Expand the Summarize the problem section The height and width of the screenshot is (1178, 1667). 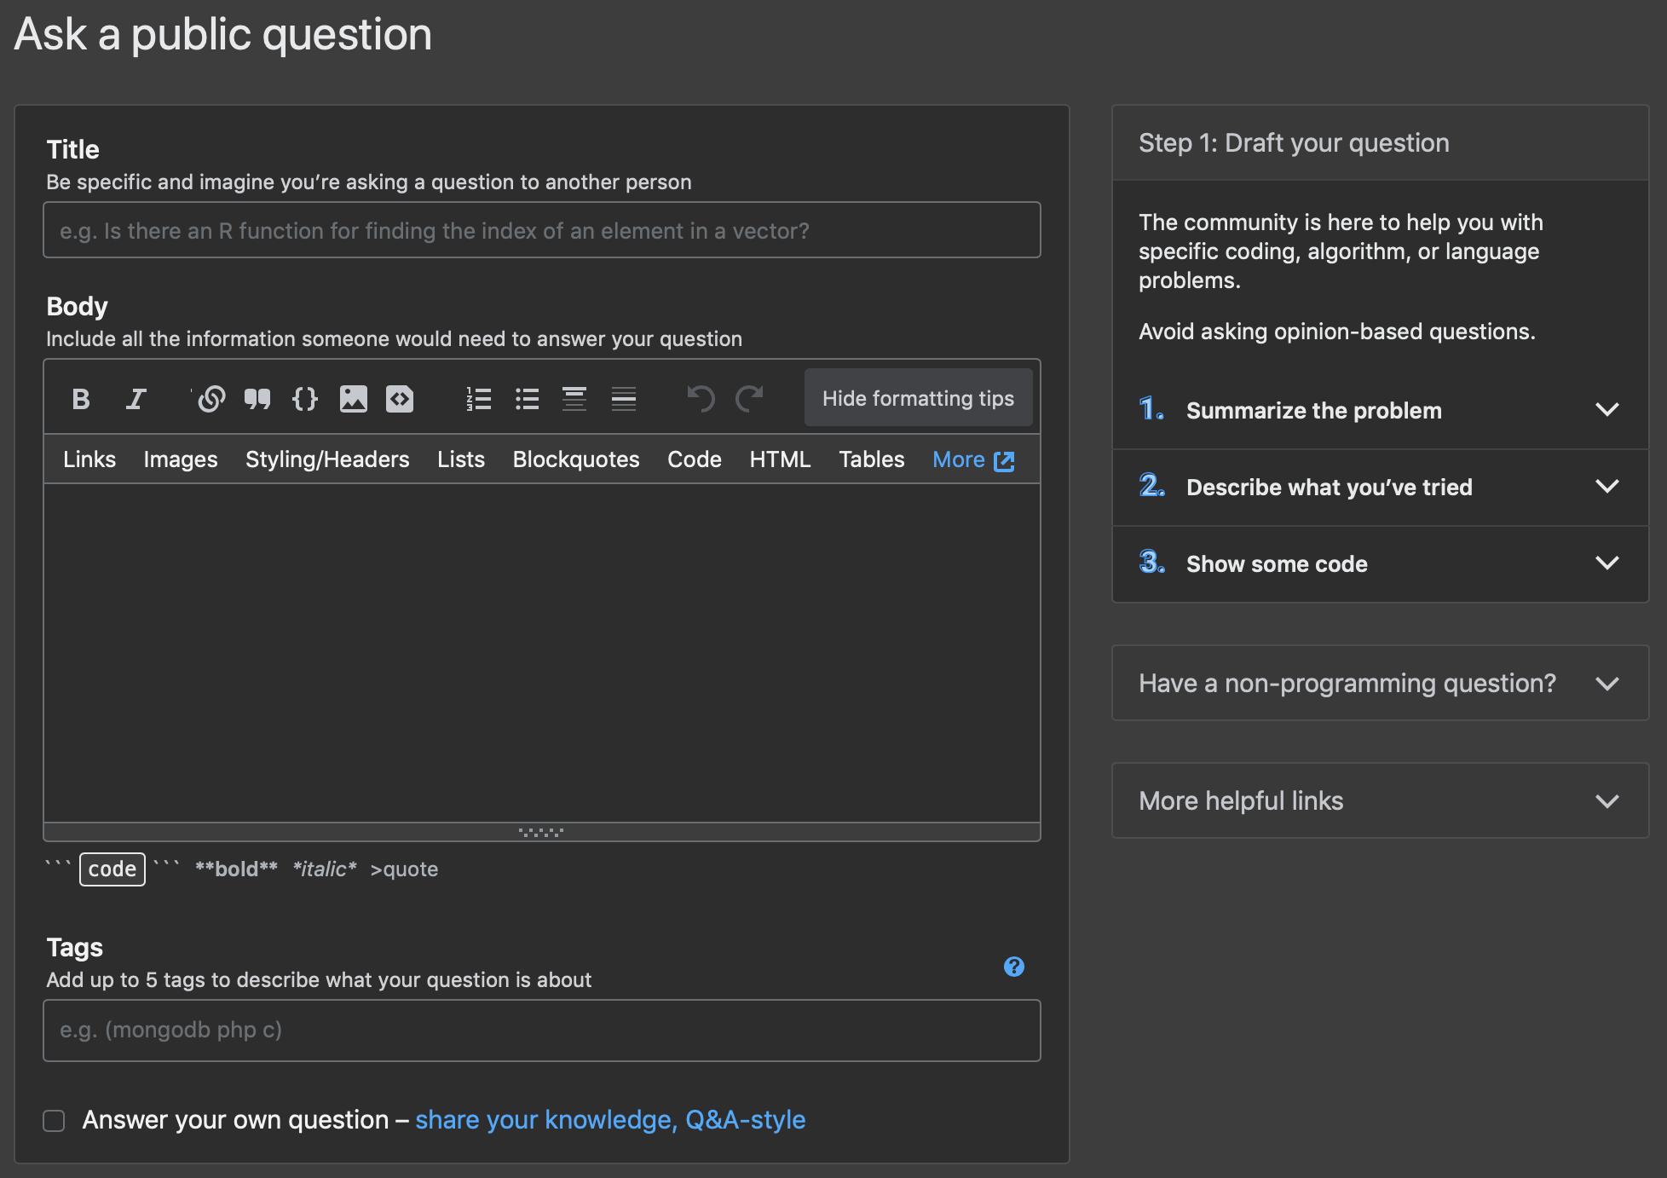(x=1607, y=411)
